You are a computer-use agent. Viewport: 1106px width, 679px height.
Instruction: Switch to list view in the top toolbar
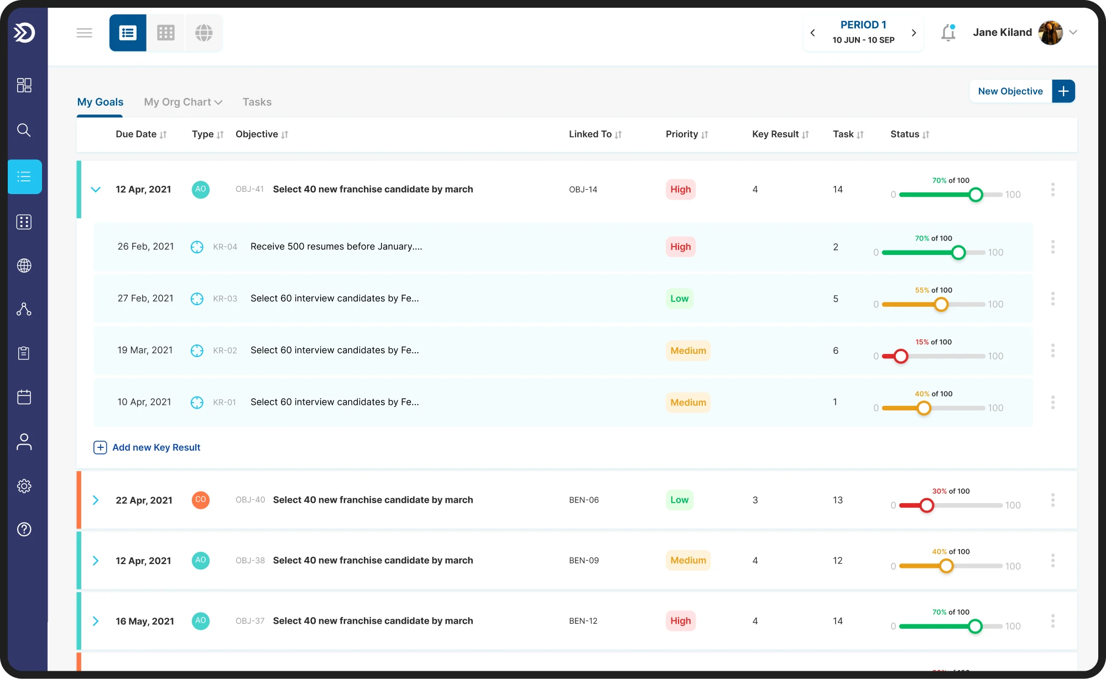128,33
